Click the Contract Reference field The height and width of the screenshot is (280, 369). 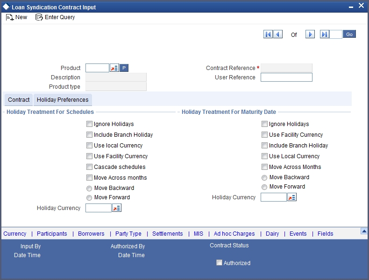pyautogui.click(x=286, y=68)
